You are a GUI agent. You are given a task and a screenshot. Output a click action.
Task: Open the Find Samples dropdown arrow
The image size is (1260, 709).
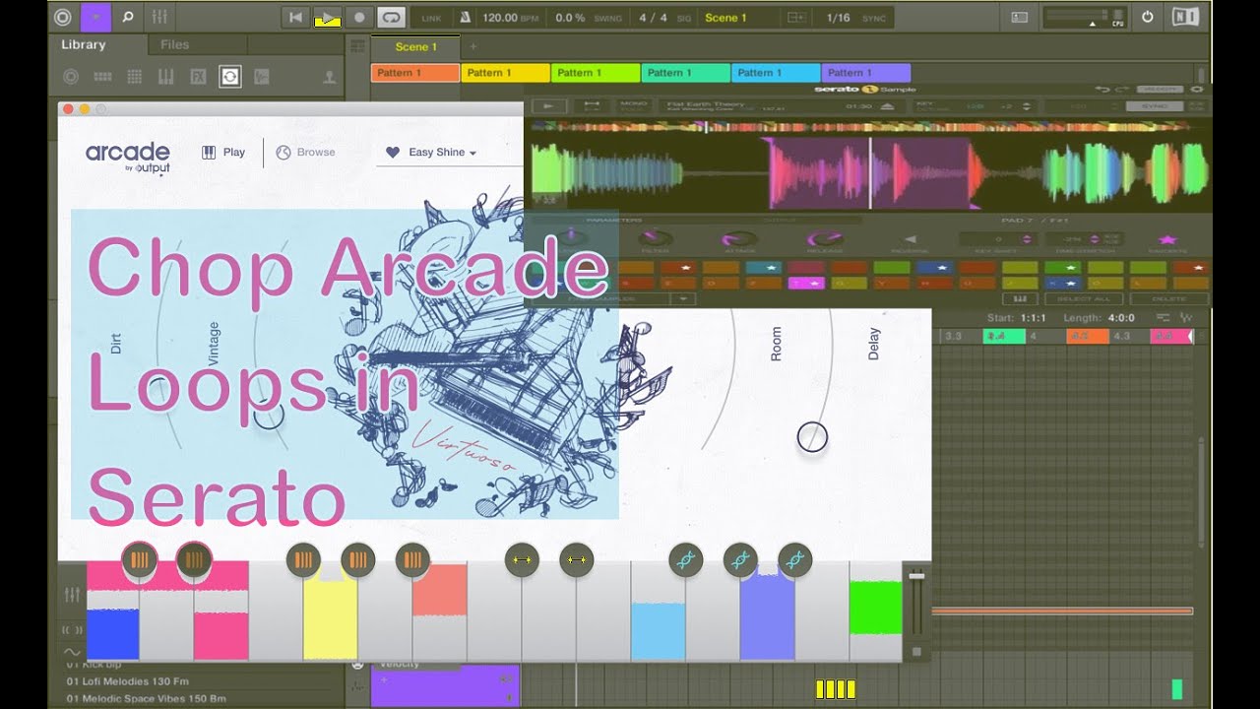pyautogui.click(x=684, y=299)
